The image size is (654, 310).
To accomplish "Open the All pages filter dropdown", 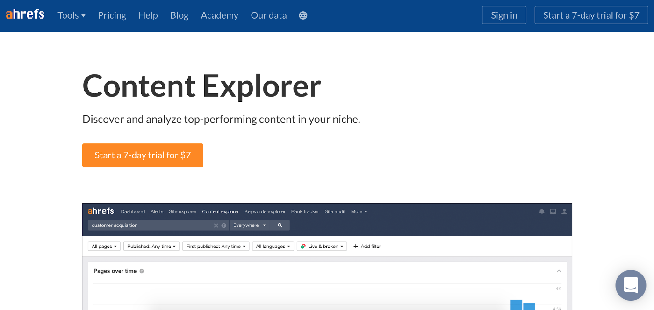I will point(104,246).
